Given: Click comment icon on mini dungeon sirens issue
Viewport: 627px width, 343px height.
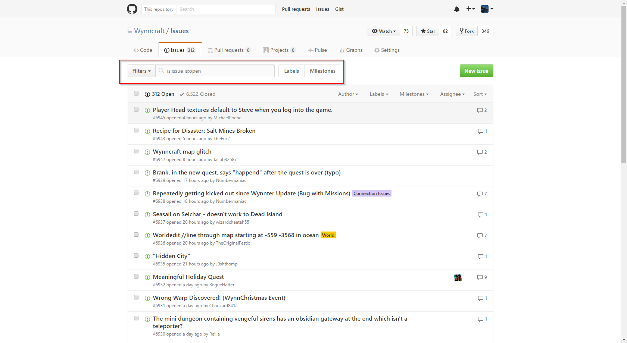Looking at the screenshot, I should [481, 319].
